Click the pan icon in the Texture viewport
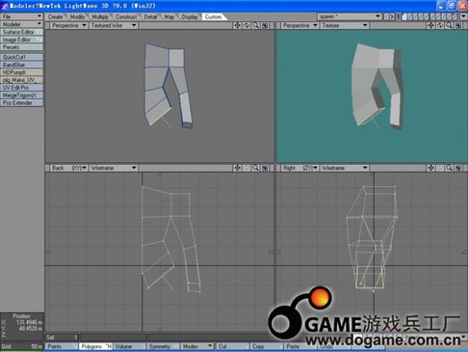Image resolution: width=468 pixels, height=352 pixels. pyautogui.click(x=430, y=25)
